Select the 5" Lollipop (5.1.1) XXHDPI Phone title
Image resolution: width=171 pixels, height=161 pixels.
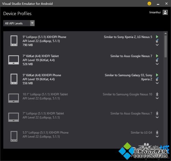click(44, 37)
